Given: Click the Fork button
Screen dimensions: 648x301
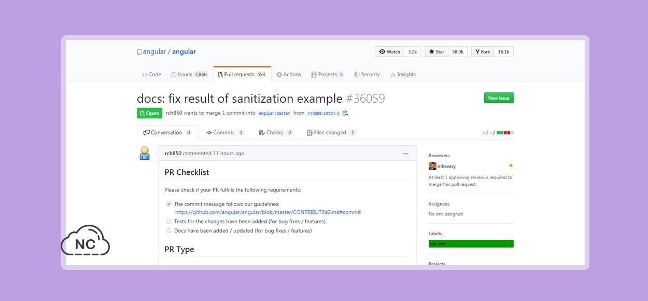Looking at the screenshot, I should point(483,52).
